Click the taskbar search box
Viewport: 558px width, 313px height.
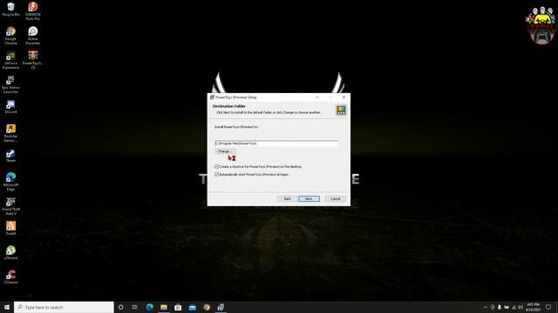pyautogui.click(x=64, y=307)
